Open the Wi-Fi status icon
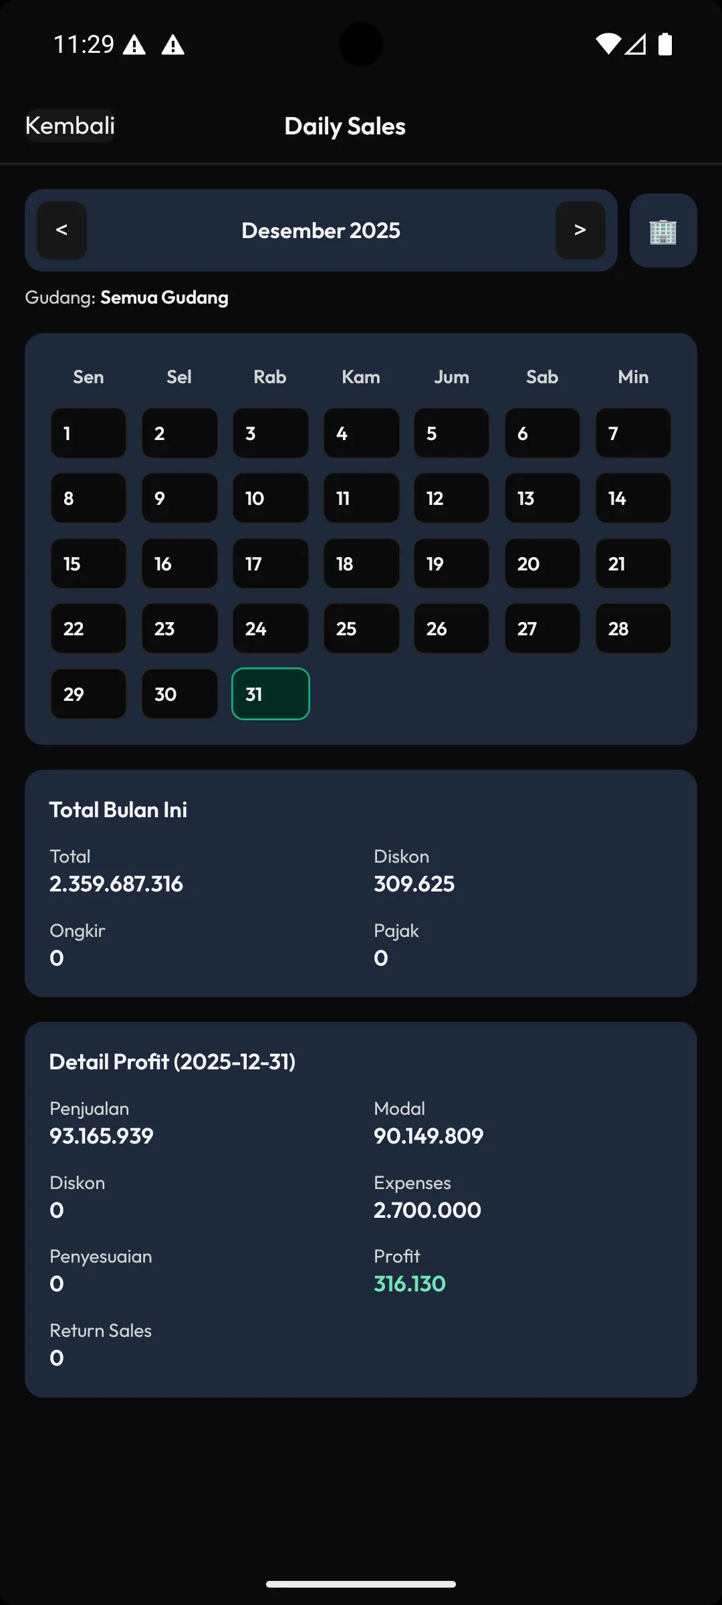Viewport: 722px width, 1605px height. (609, 44)
